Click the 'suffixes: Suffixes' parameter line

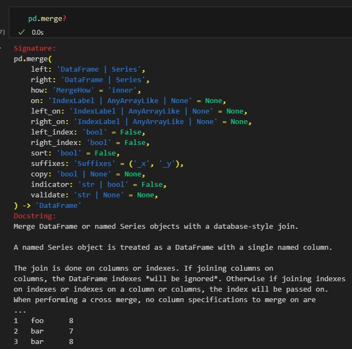[107, 164]
